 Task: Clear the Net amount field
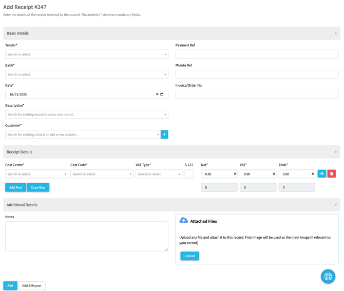235,174
